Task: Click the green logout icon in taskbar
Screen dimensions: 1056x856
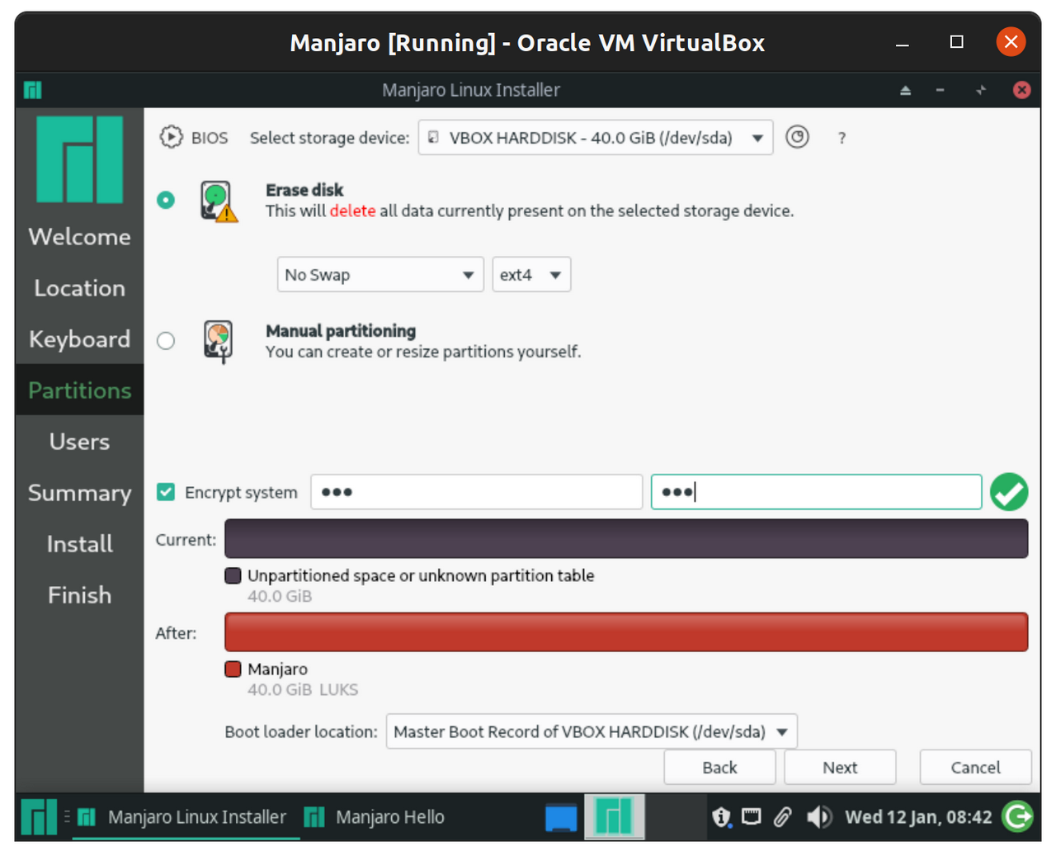Action: point(1017,817)
